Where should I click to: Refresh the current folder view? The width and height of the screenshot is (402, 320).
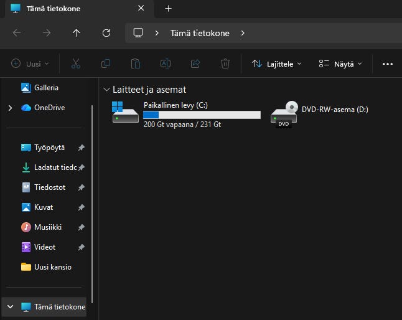click(106, 33)
